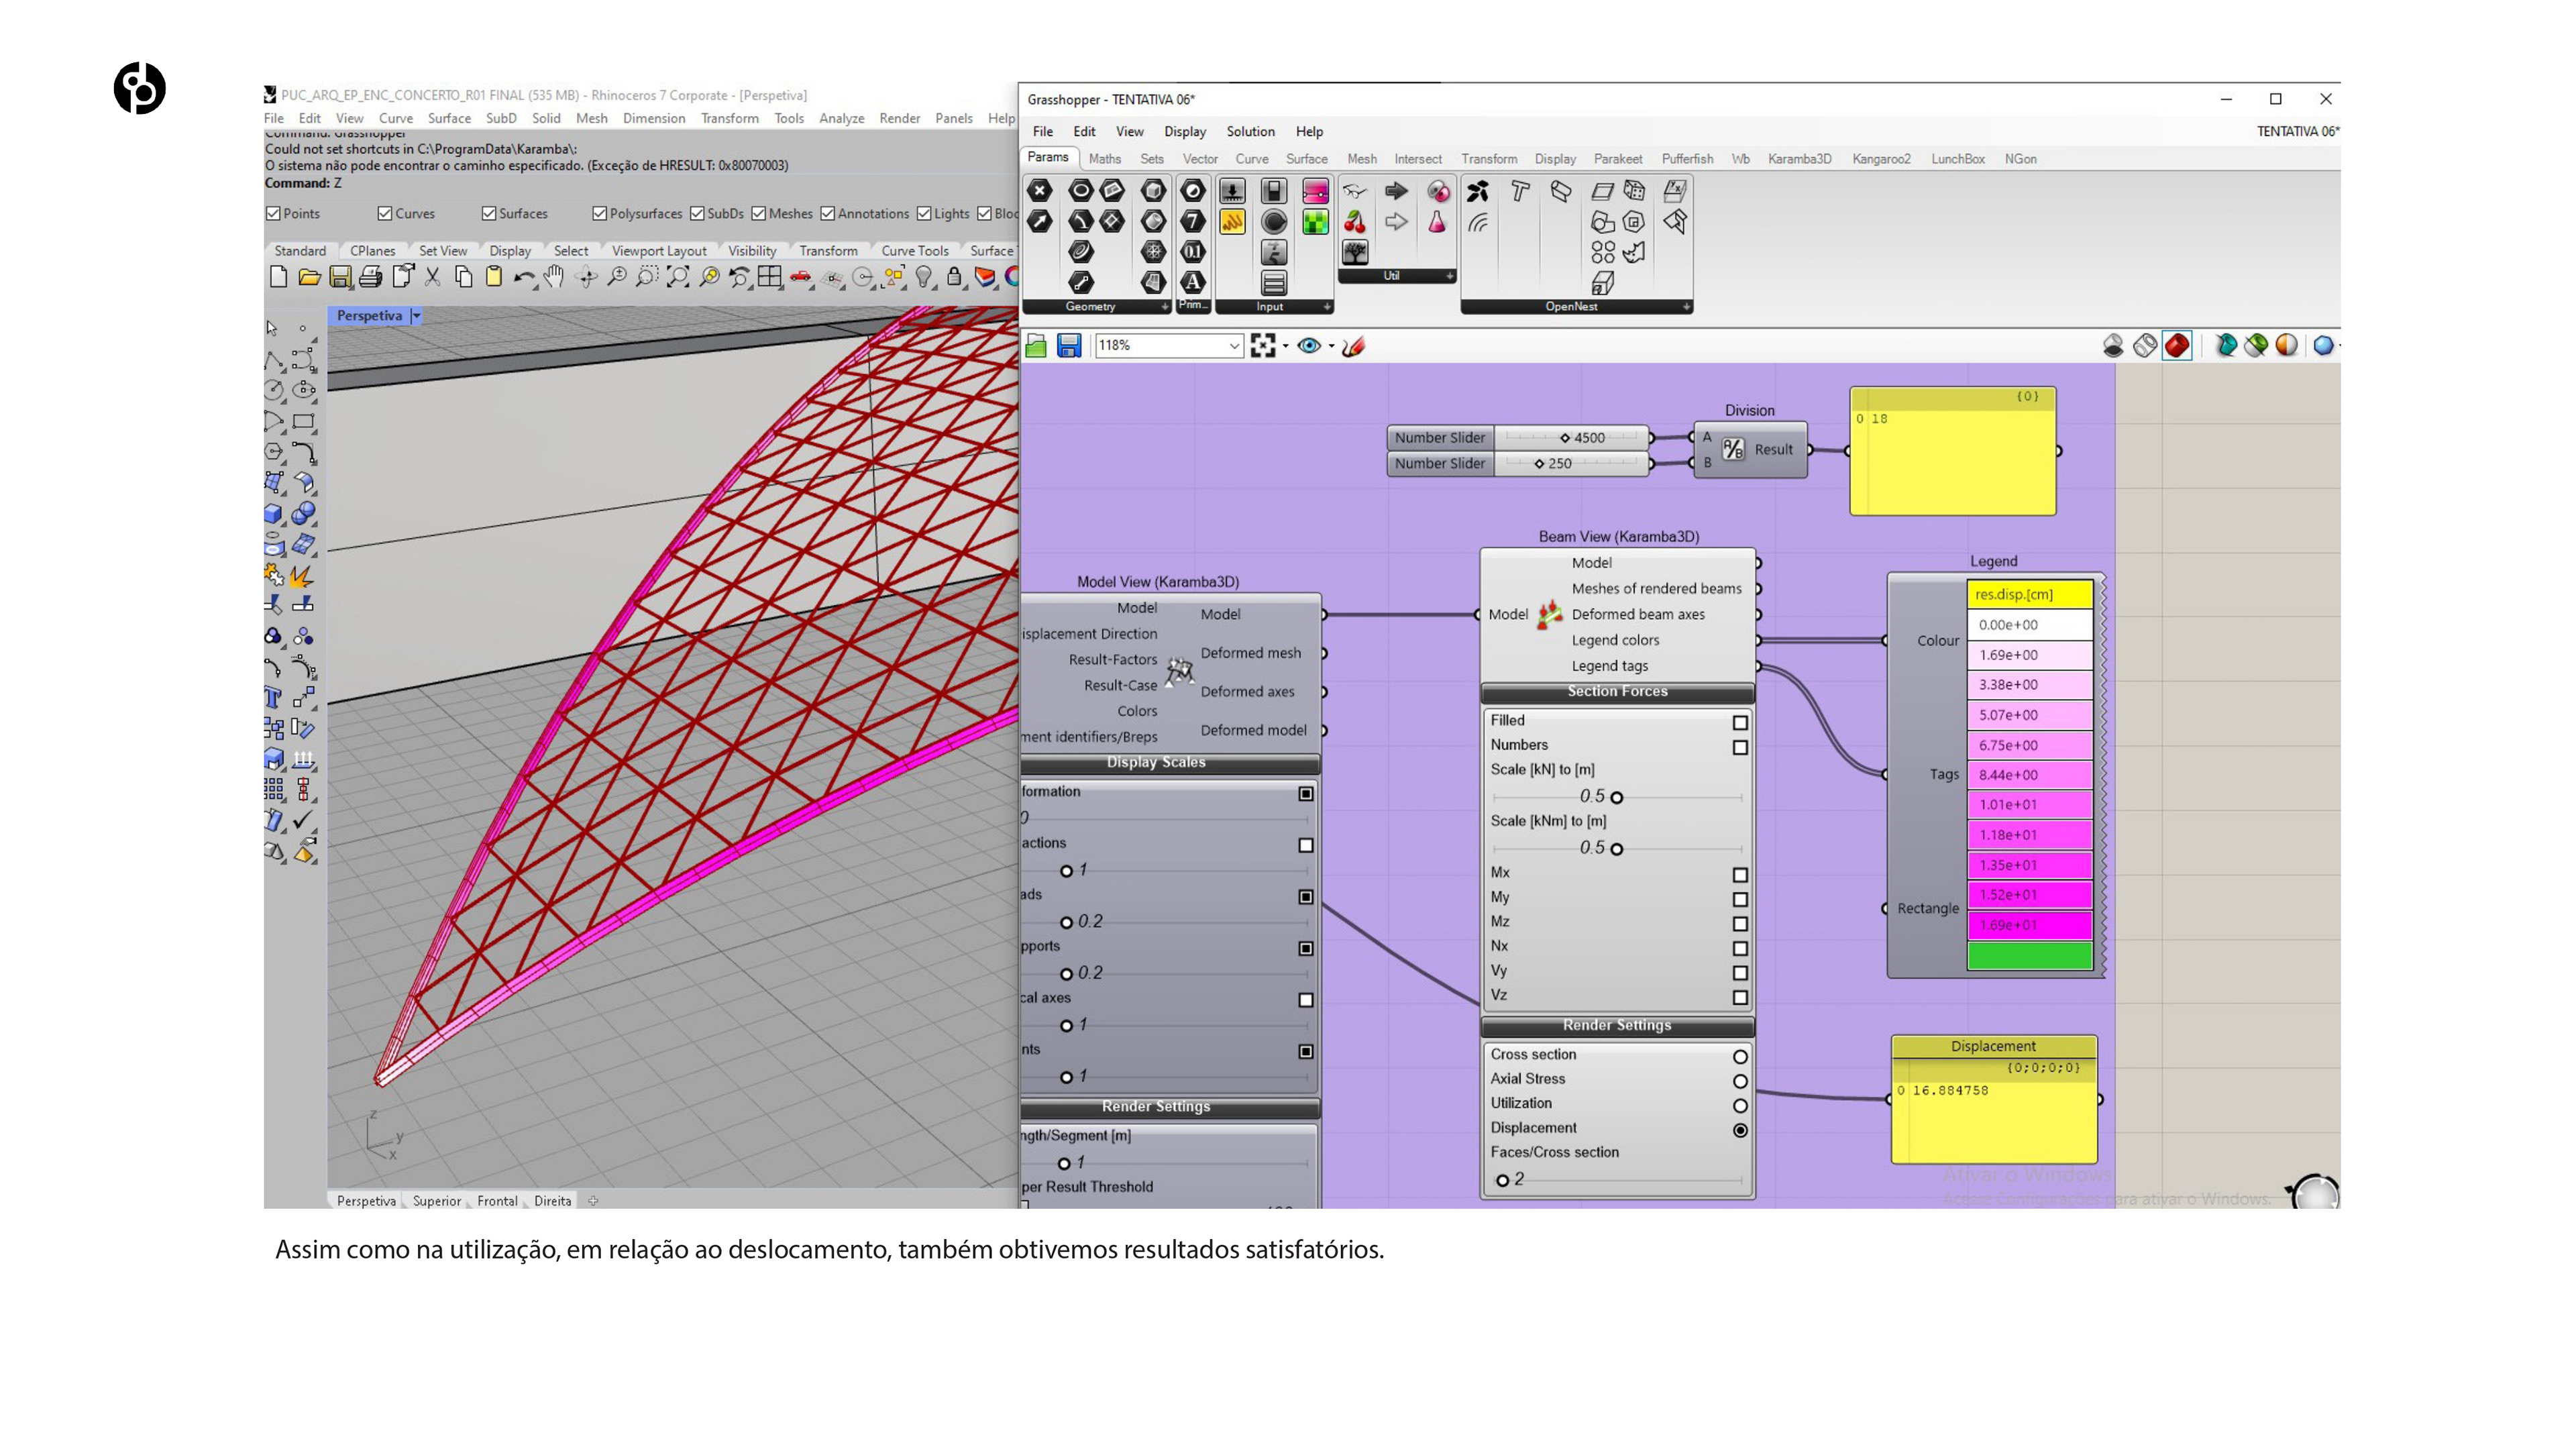Image resolution: width=2576 pixels, height=1449 pixels.
Task: Enable the Filled checkbox in Section Forces
Action: [x=1740, y=722]
